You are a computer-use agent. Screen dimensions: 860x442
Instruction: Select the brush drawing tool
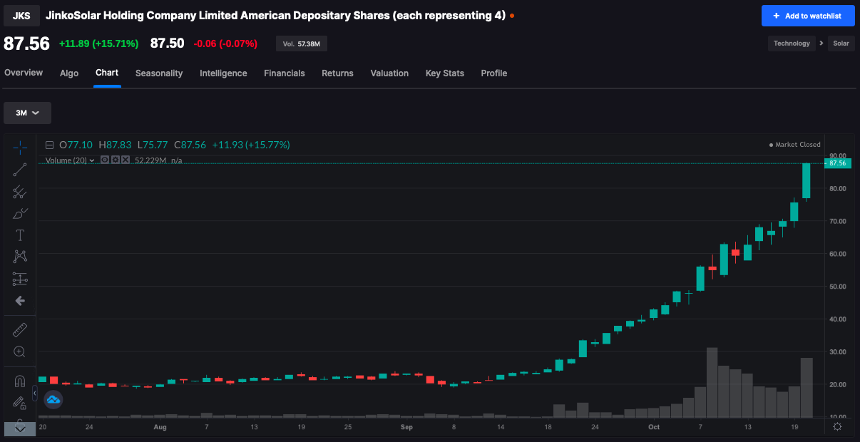click(20, 213)
